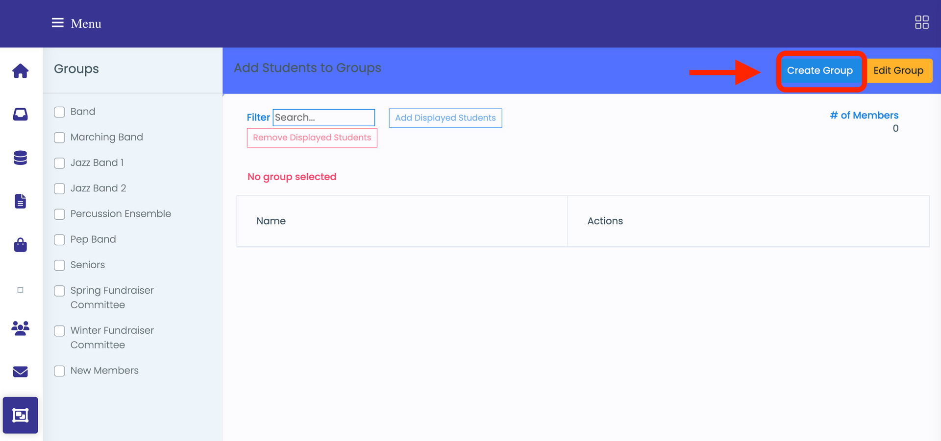Click the Edit Group button
Viewport: 941px width, 441px height.
point(898,70)
